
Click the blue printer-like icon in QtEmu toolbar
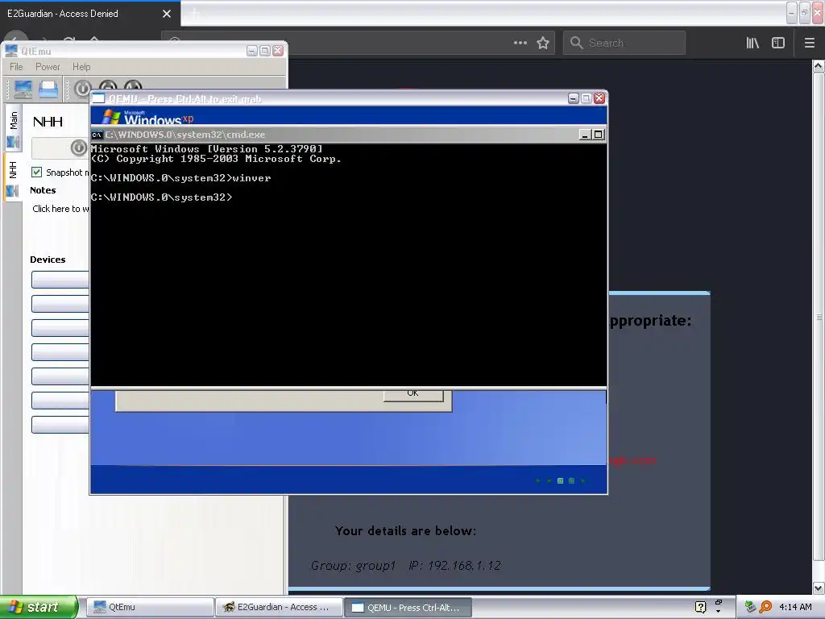coord(48,89)
